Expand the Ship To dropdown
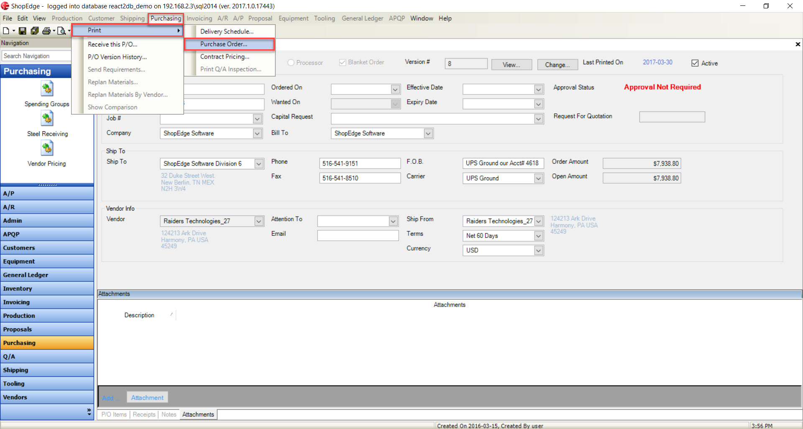This screenshot has height=429, width=803. (259, 163)
